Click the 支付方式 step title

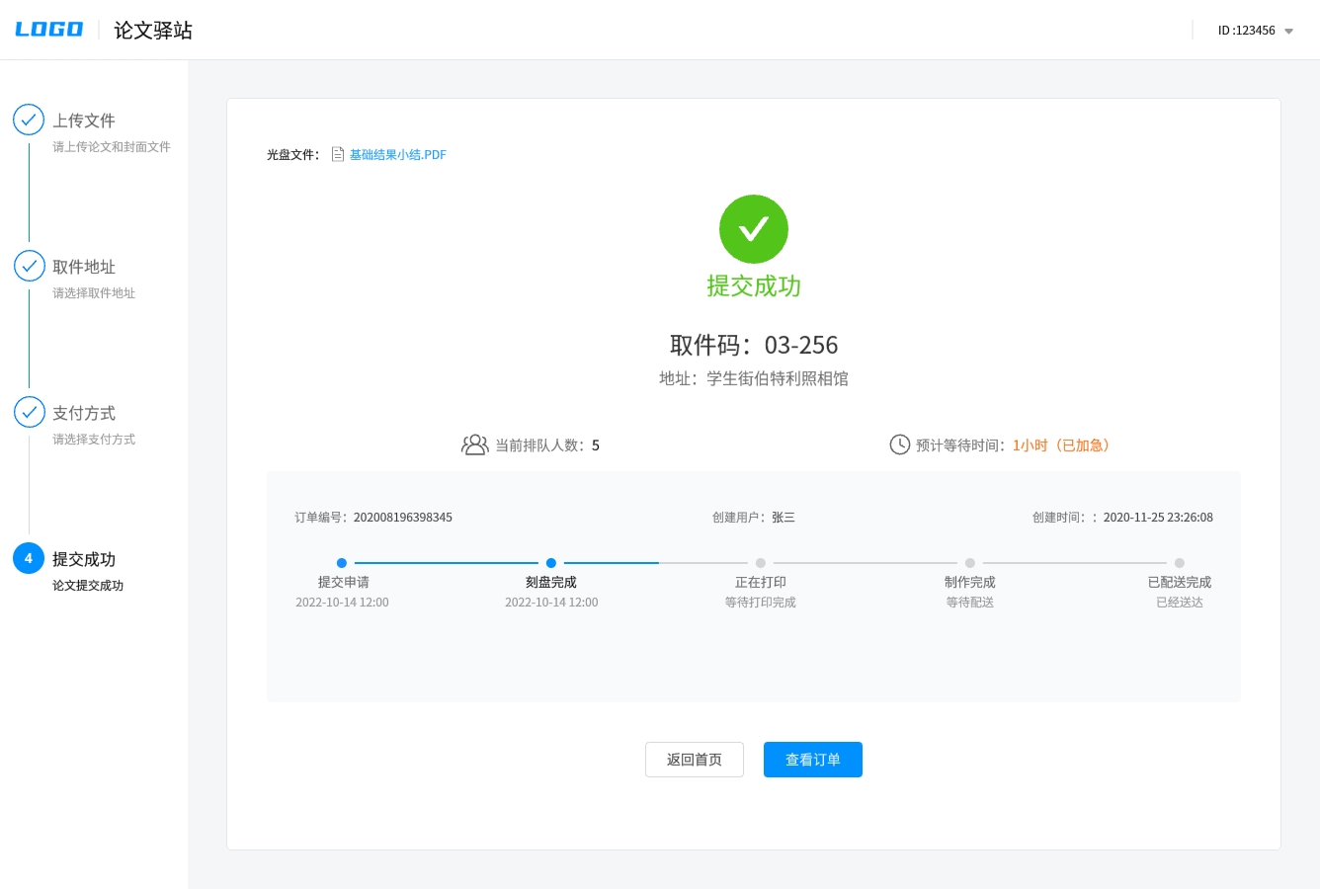tap(84, 413)
